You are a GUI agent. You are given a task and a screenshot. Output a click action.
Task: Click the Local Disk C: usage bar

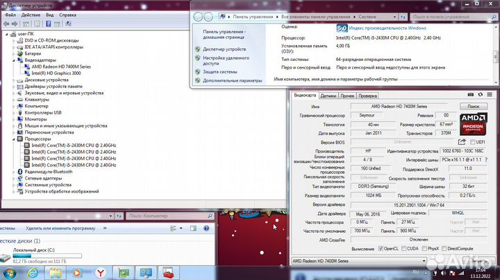pyautogui.click(x=47, y=256)
